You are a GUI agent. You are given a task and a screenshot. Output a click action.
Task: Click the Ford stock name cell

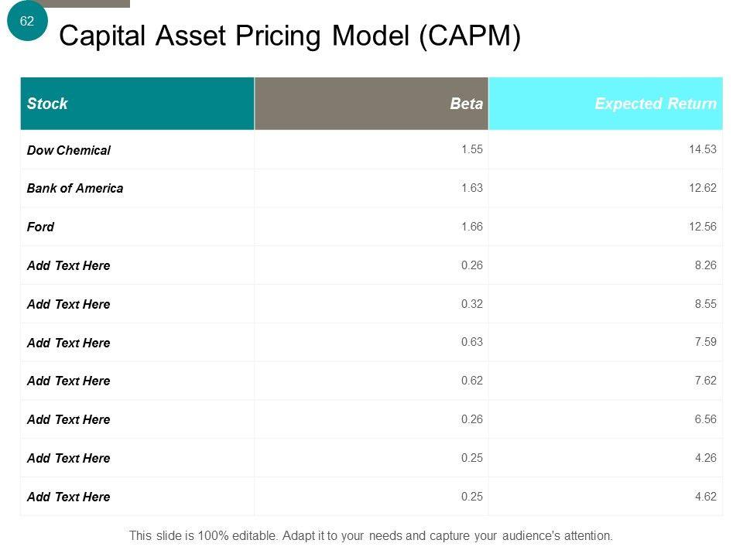[x=41, y=227]
